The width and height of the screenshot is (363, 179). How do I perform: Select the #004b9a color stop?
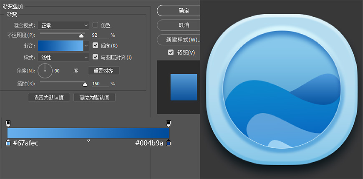pyautogui.click(x=169, y=143)
